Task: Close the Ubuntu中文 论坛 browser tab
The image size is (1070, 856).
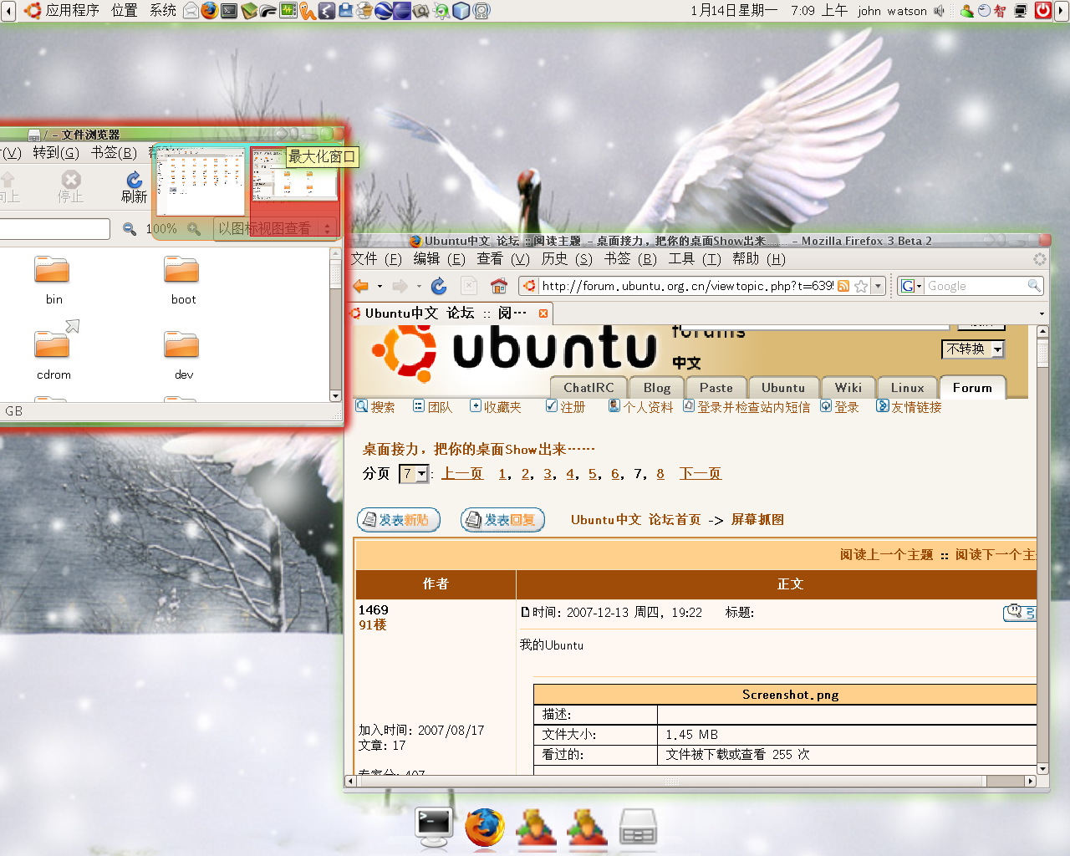Action: 543,313
